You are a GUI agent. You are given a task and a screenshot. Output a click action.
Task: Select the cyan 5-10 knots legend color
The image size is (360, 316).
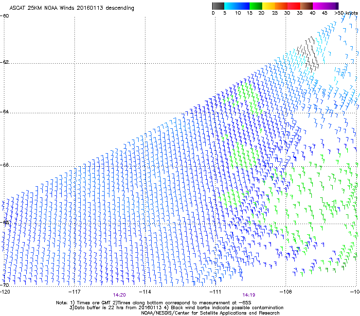pyautogui.click(x=231, y=6)
